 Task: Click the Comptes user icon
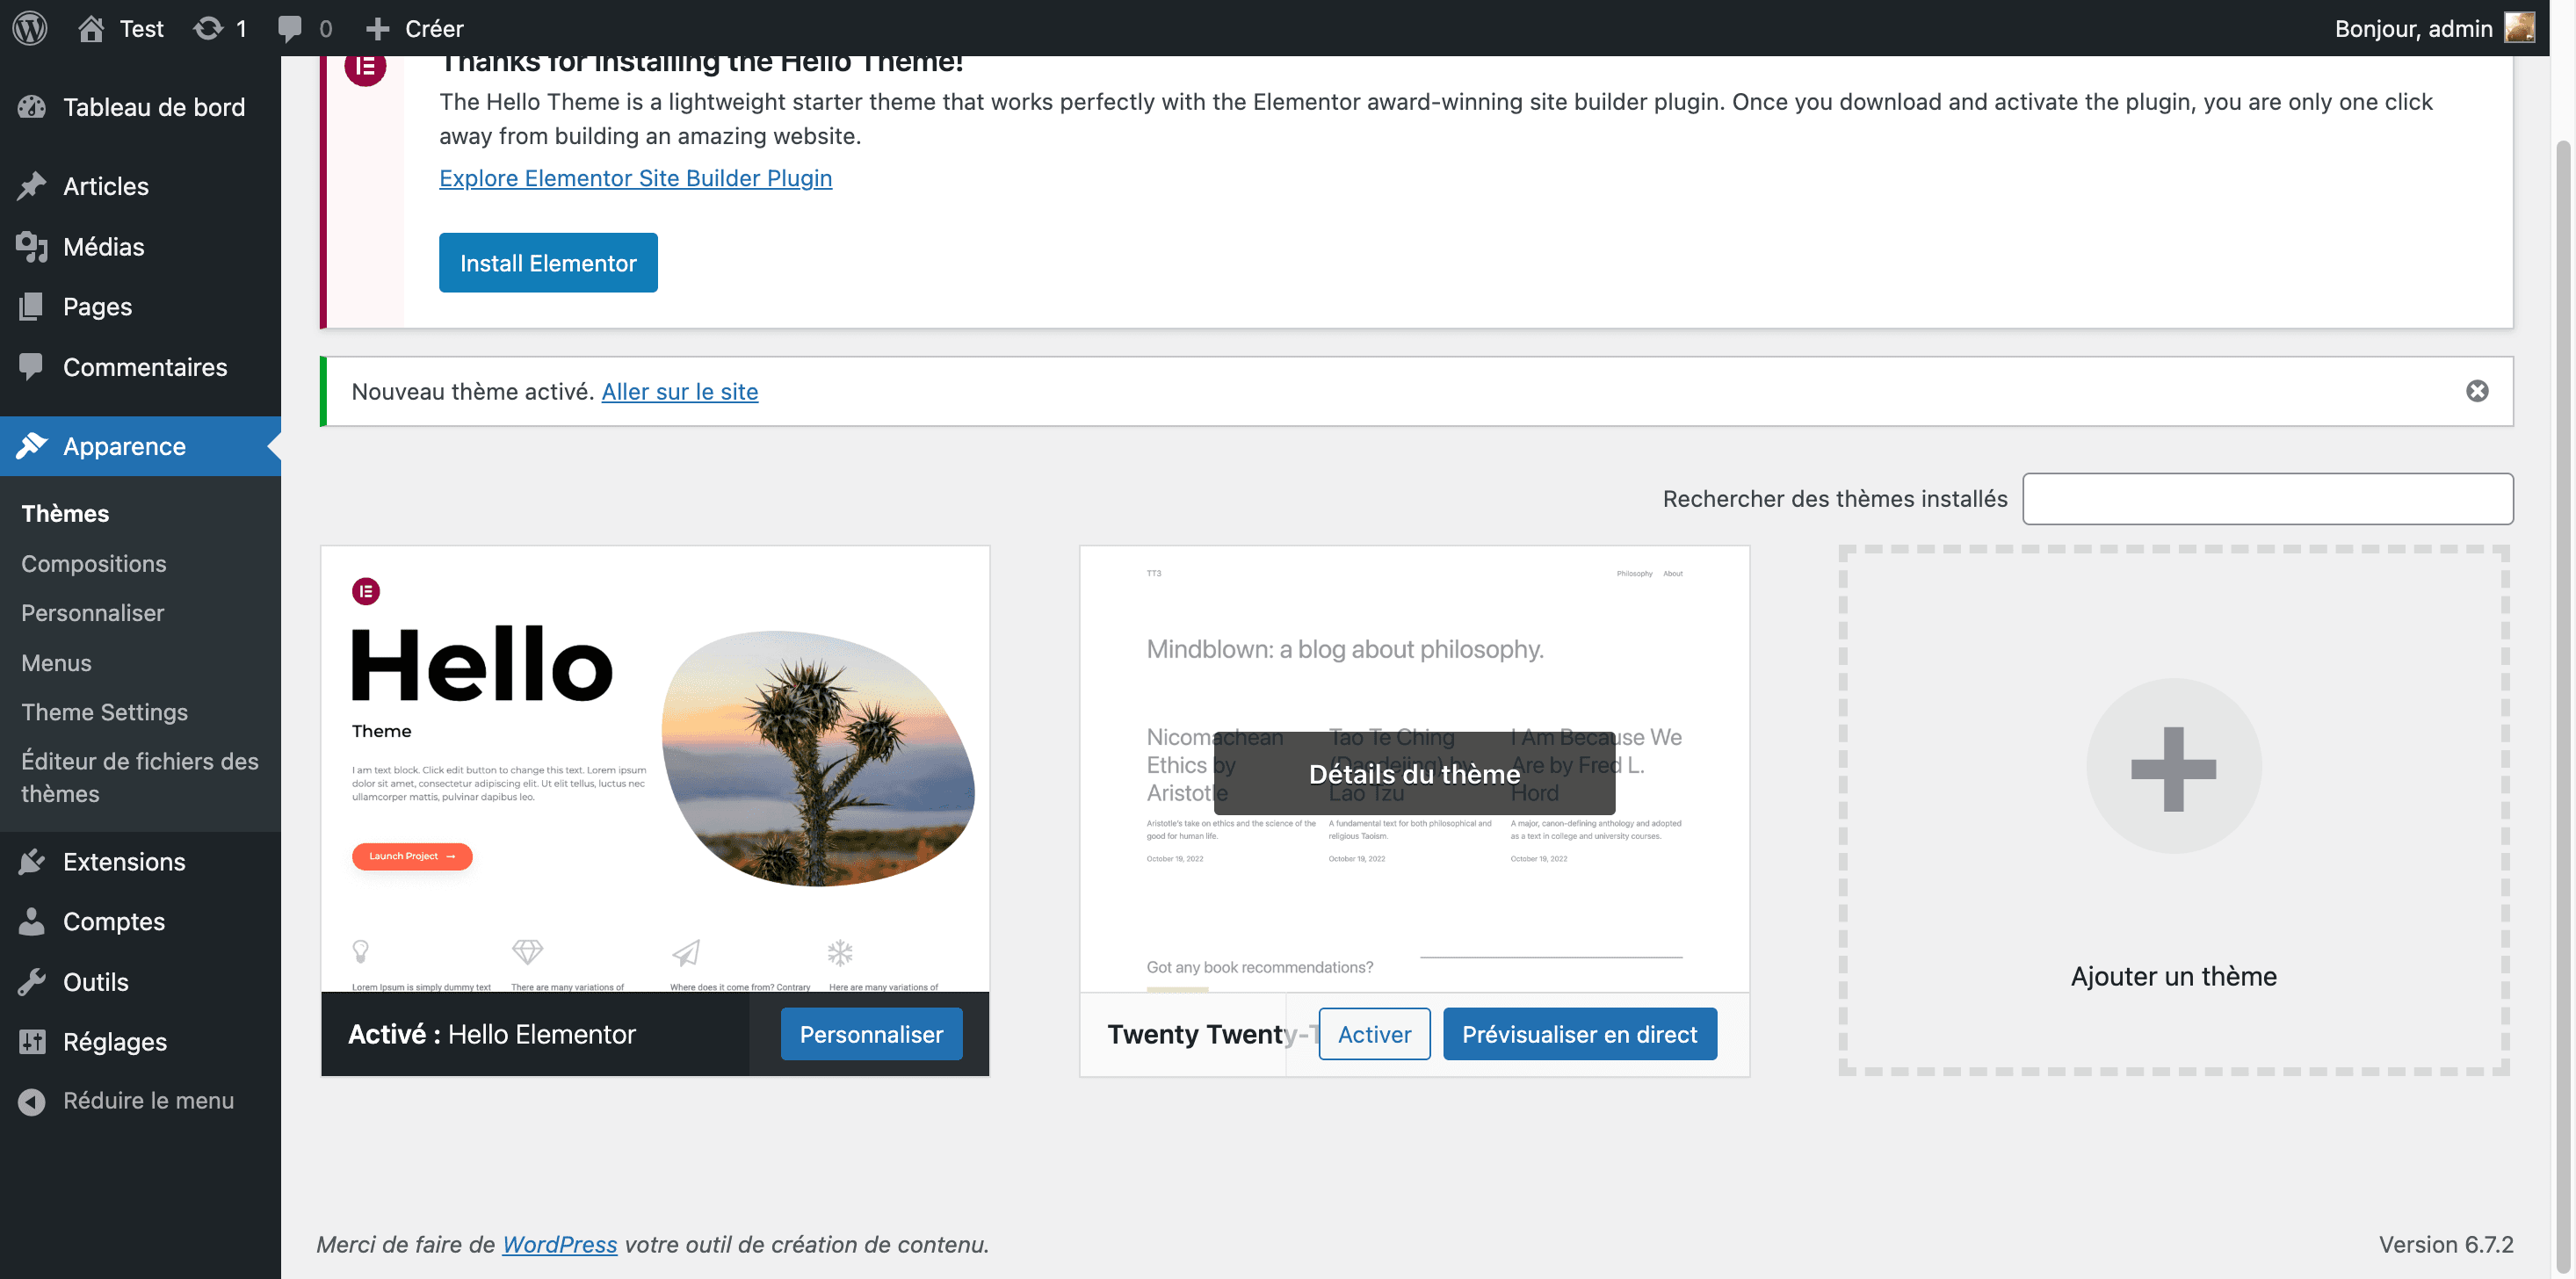click(x=32, y=921)
